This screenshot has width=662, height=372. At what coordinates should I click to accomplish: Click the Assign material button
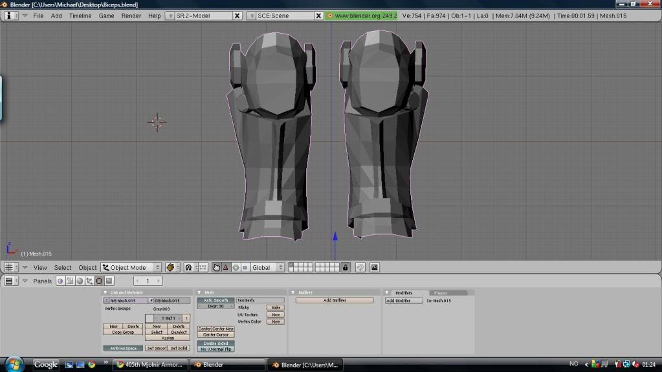(x=168, y=338)
